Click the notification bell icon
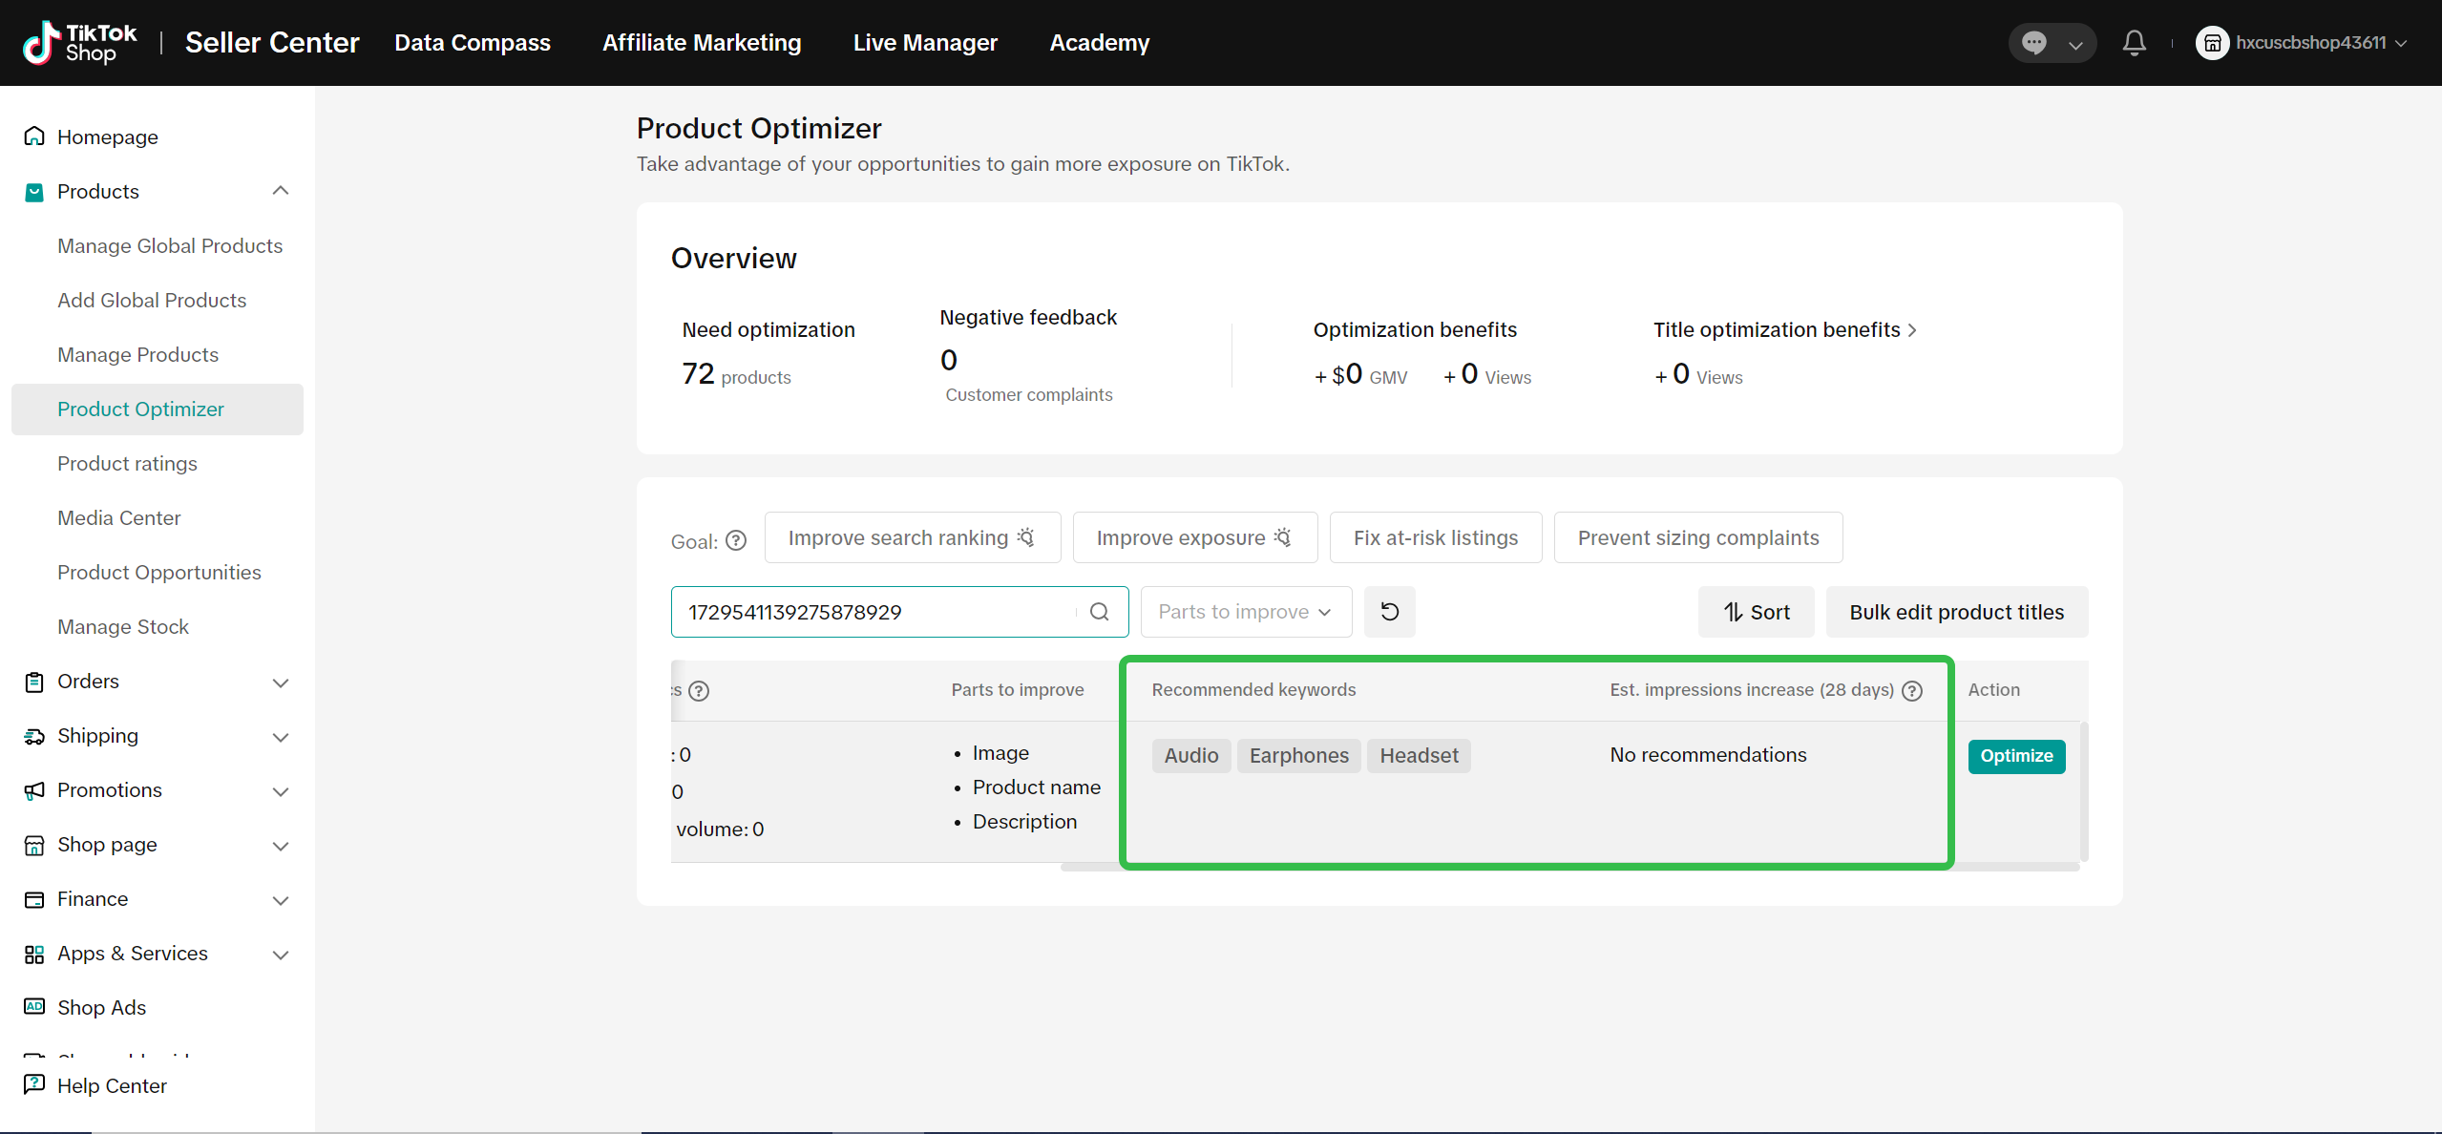Viewport: 2442px width, 1134px height. tap(2135, 43)
